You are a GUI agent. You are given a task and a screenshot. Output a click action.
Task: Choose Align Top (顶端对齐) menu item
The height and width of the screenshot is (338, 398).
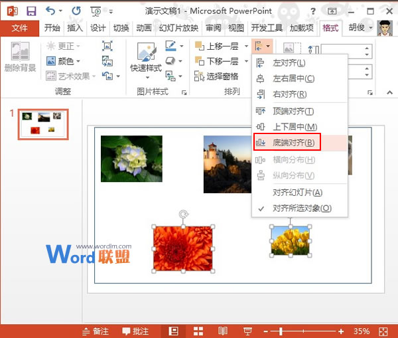point(300,111)
